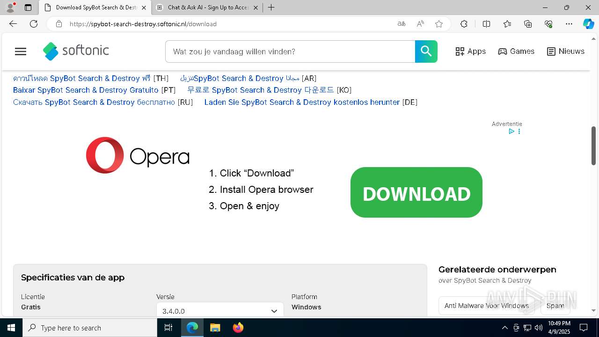Click the browser address bar URL

click(x=143, y=24)
